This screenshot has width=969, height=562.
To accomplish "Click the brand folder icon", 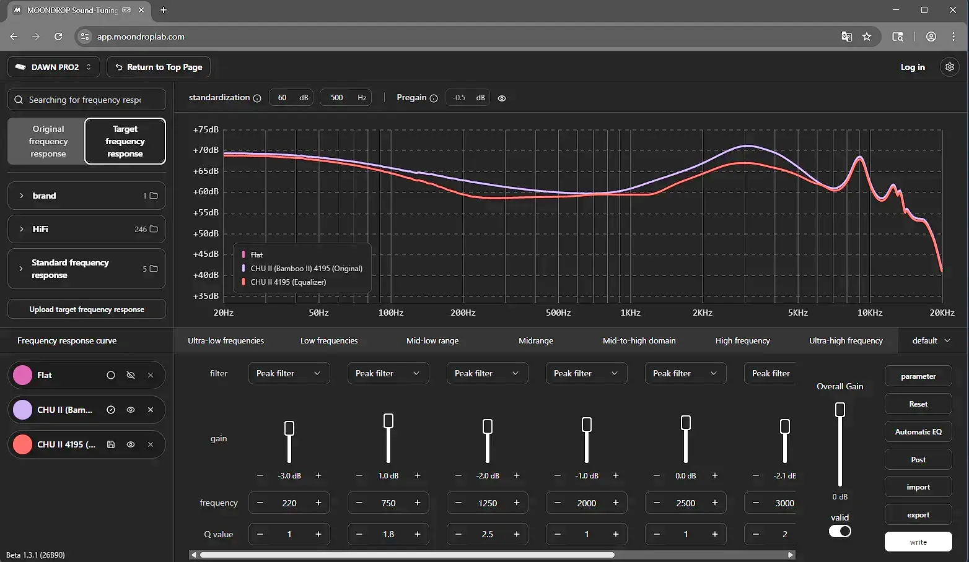I will click(x=154, y=196).
